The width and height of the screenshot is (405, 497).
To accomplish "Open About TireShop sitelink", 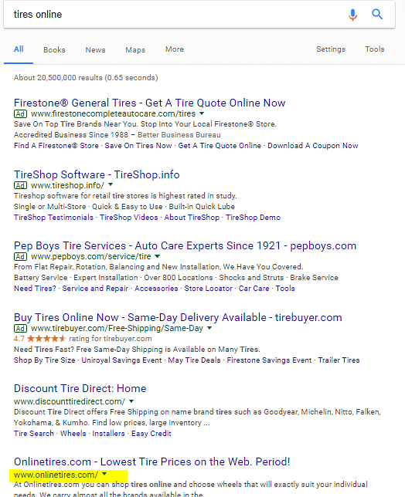I will click(x=192, y=217).
